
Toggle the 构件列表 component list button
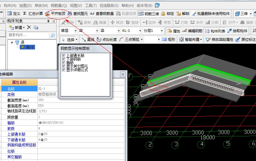click(x=215, y=31)
